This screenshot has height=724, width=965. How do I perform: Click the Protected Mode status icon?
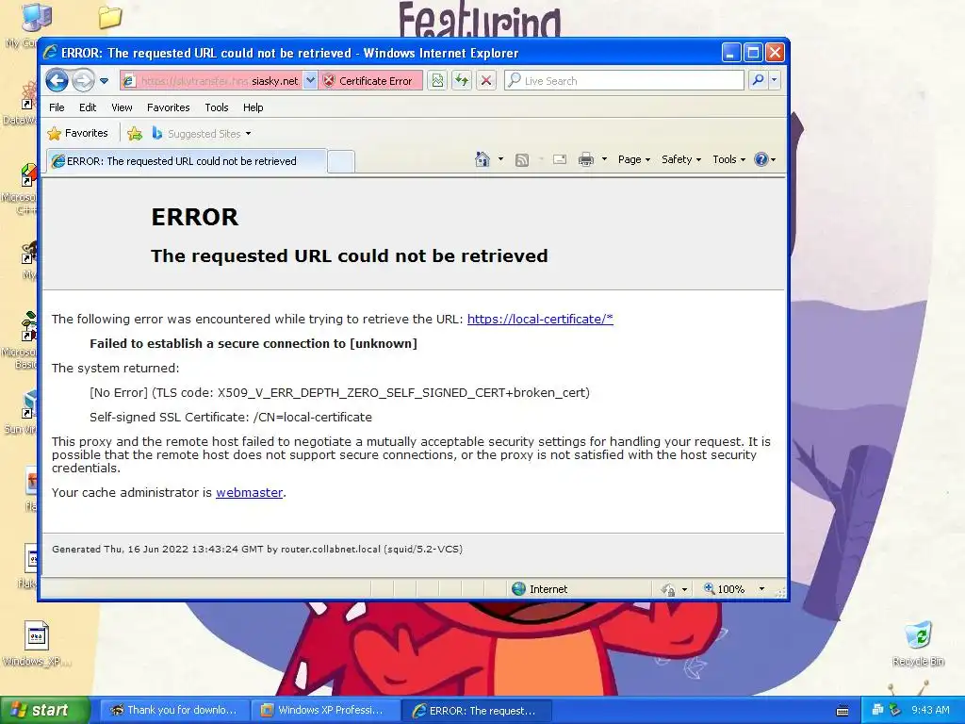668,590
